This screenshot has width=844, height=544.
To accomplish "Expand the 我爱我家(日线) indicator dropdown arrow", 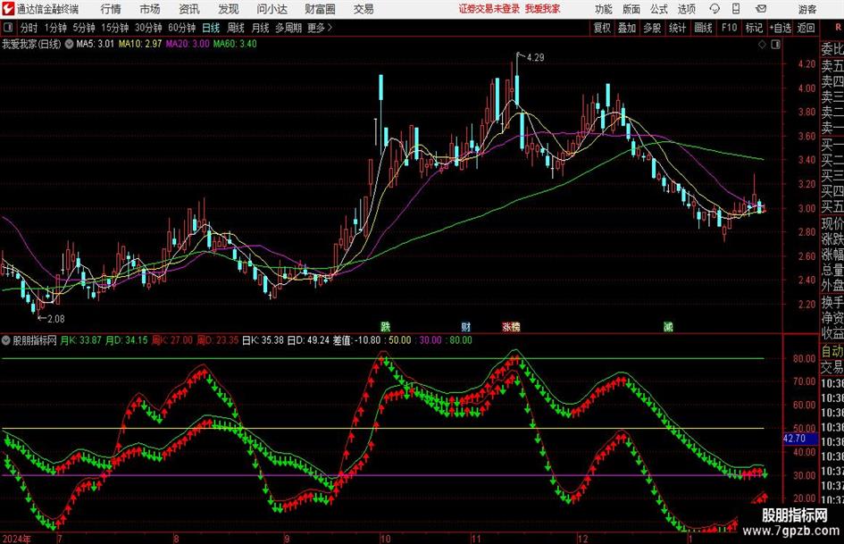I will 69,44.
